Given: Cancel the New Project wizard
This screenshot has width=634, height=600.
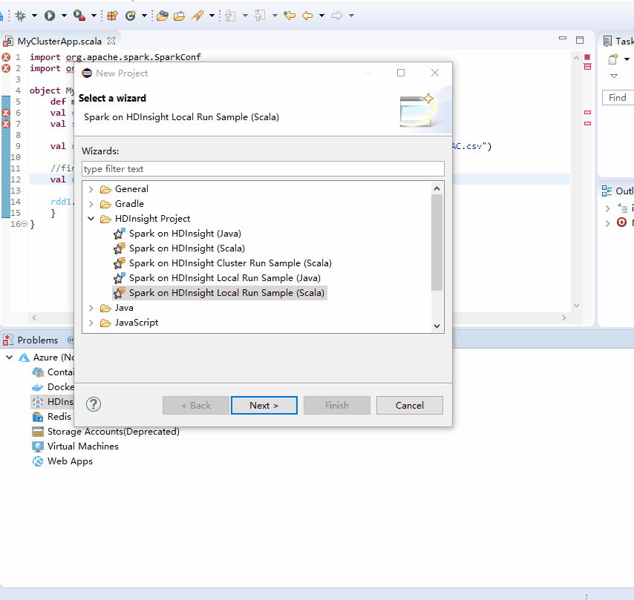Looking at the screenshot, I should pos(409,405).
